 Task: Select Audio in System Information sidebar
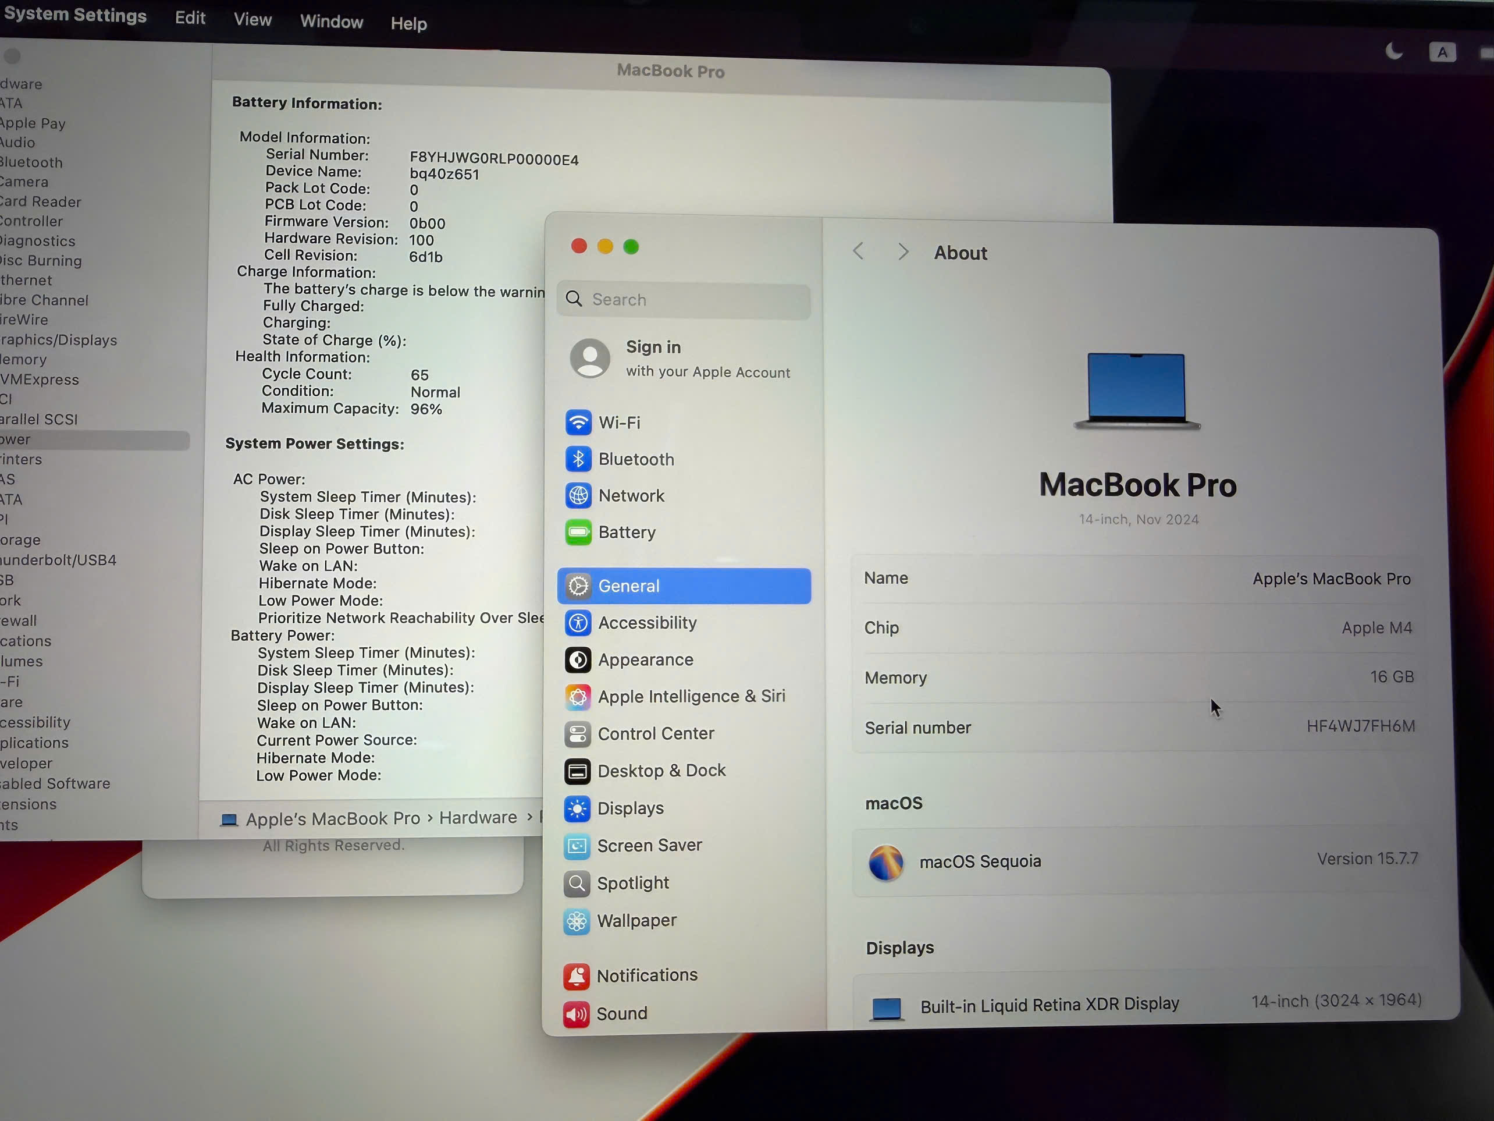(17, 143)
